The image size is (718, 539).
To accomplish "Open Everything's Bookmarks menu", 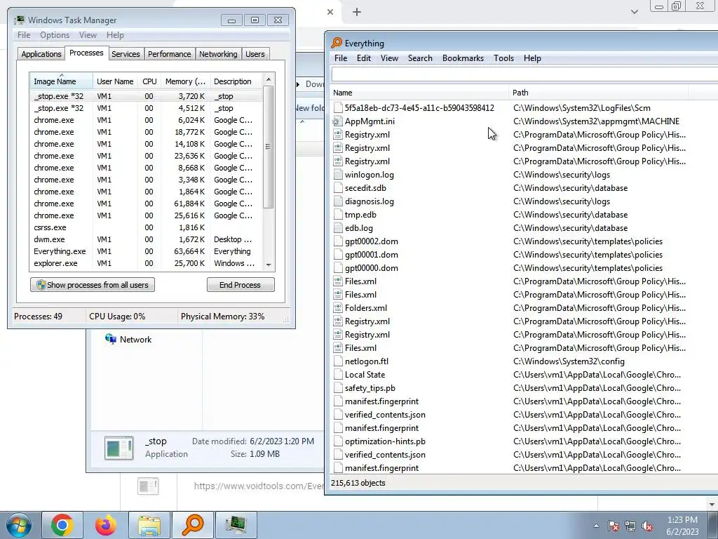I will click(463, 58).
